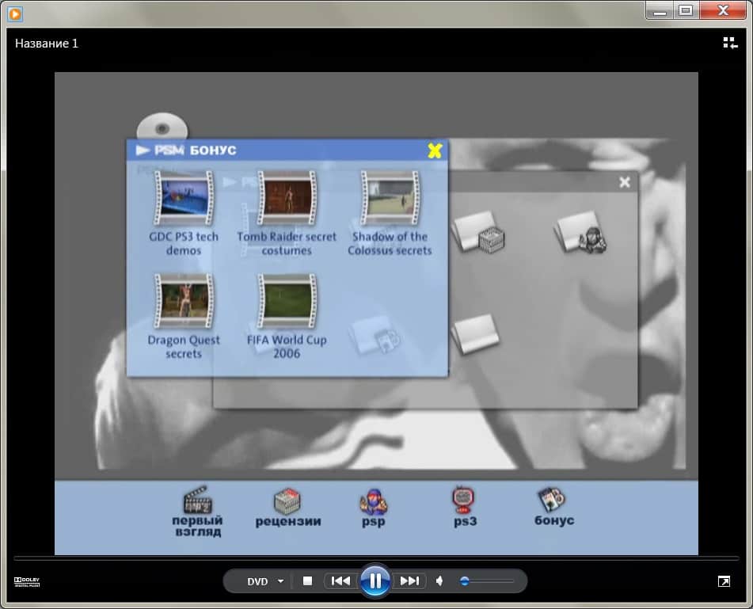
Task: Open the бонус section in bottom menu
Action: coord(553,507)
